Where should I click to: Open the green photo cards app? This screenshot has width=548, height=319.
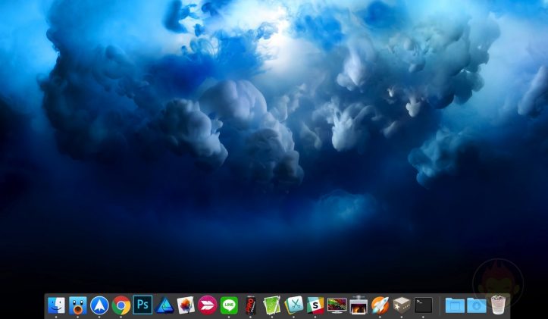tap(272, 305)
